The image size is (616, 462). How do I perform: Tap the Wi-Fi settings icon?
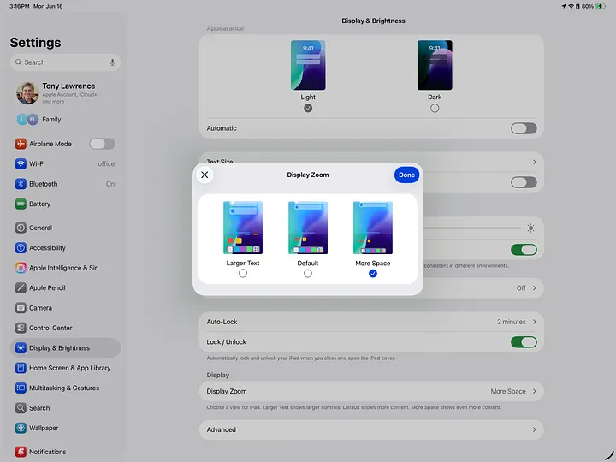(21, 164)
